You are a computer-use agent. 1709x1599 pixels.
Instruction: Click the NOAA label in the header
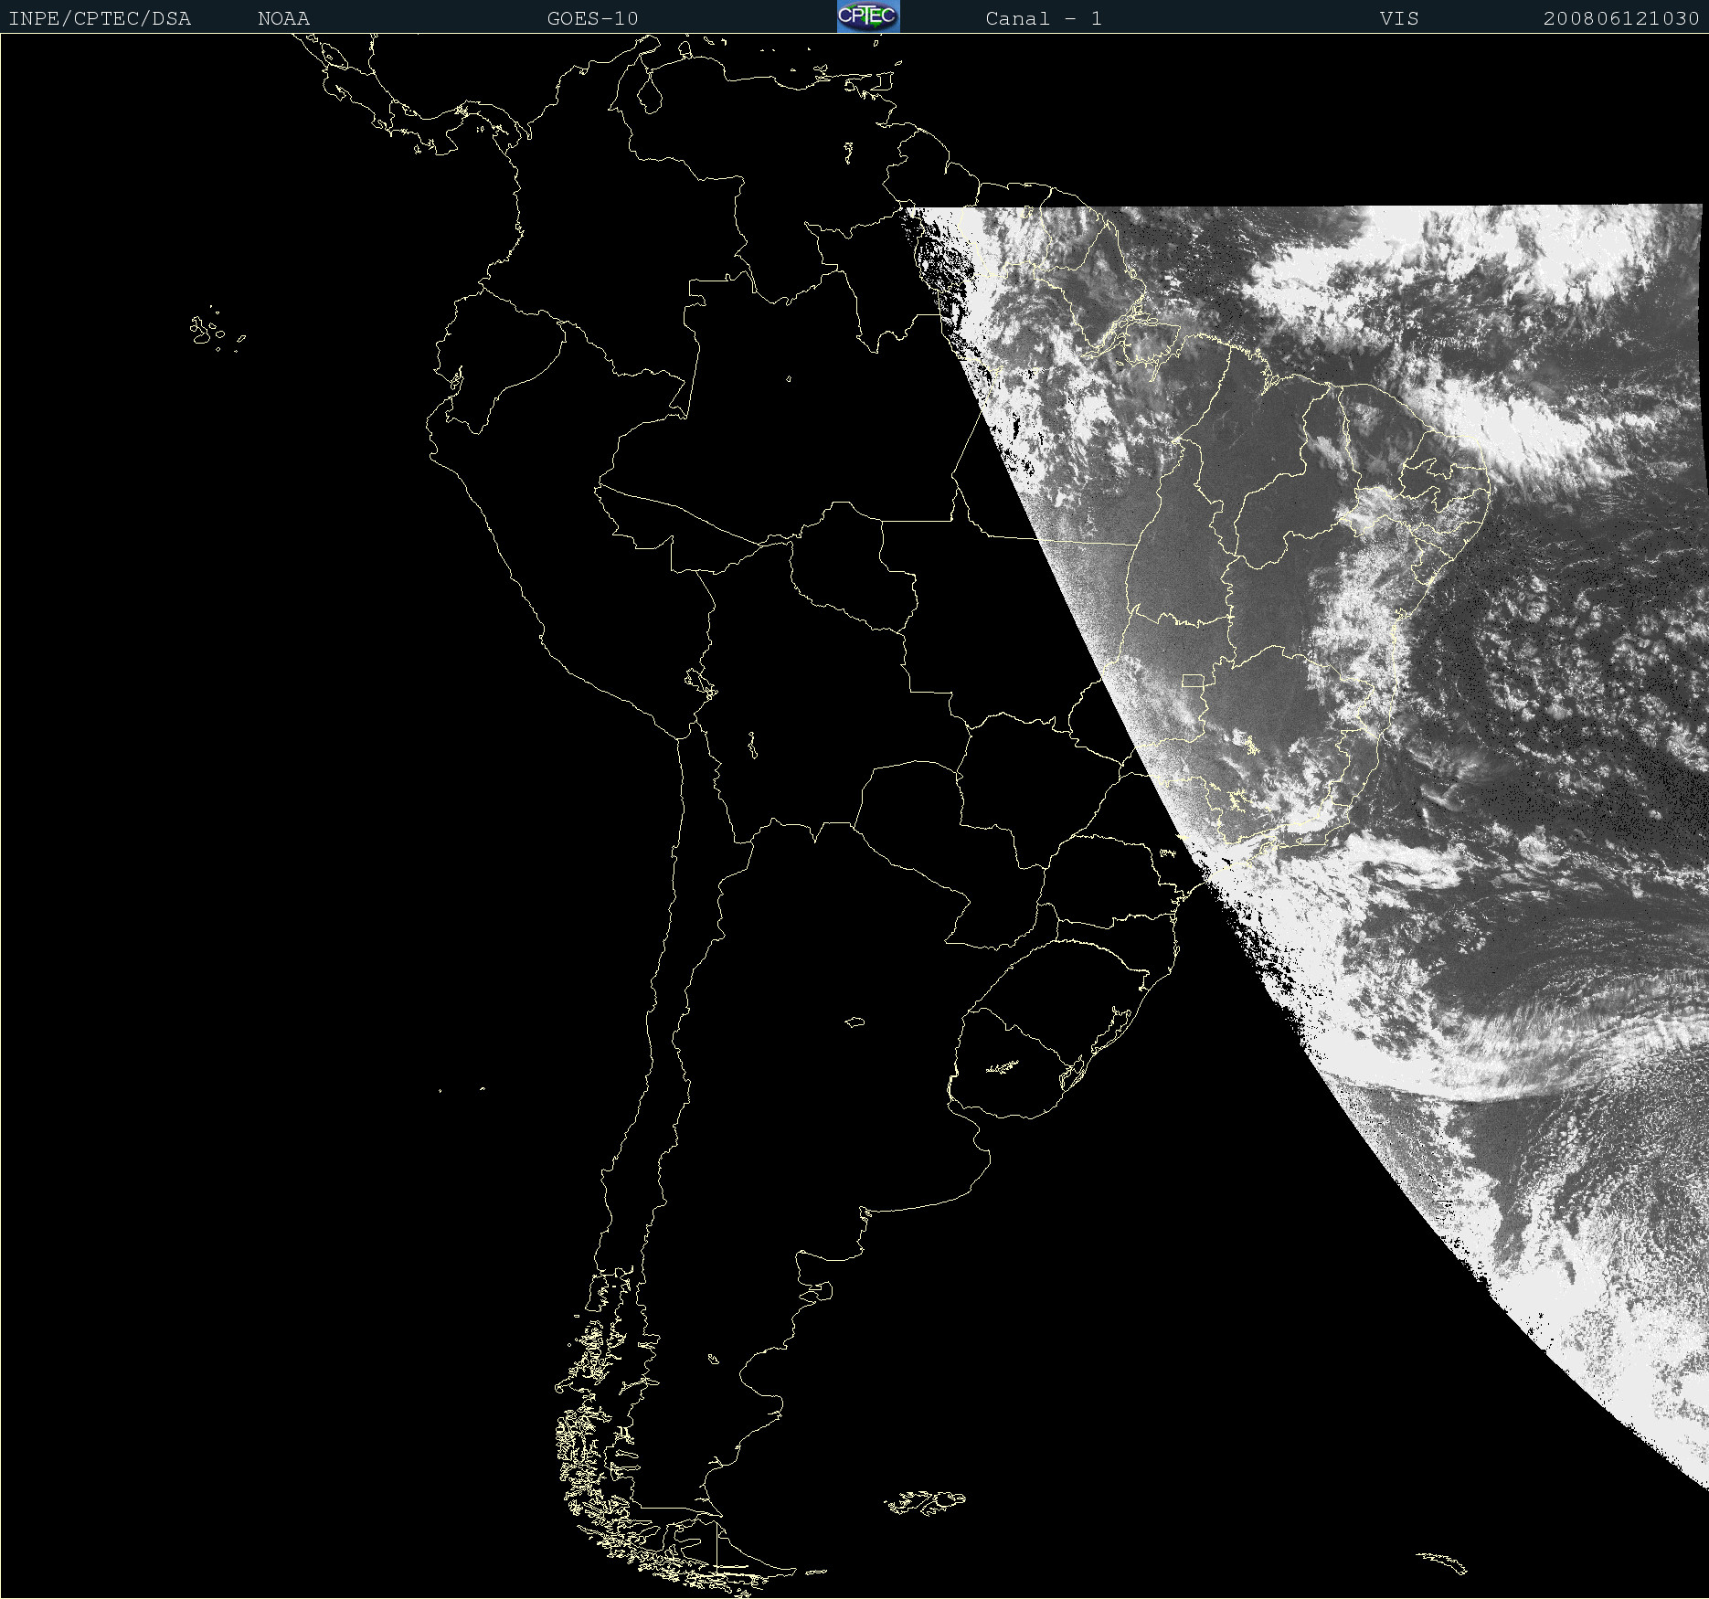coord(283,18)
